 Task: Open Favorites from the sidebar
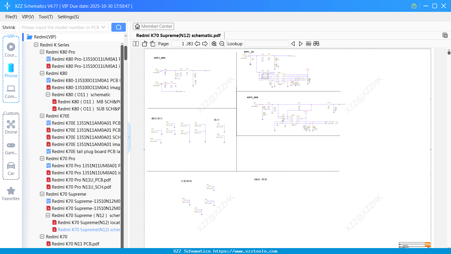tap(11, 194)
